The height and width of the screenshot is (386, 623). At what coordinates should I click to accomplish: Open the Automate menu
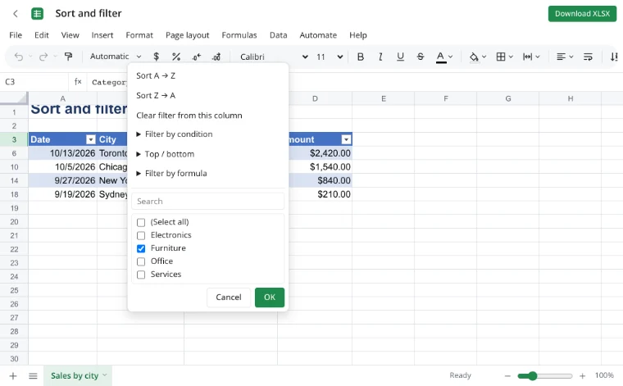(318, 35)
